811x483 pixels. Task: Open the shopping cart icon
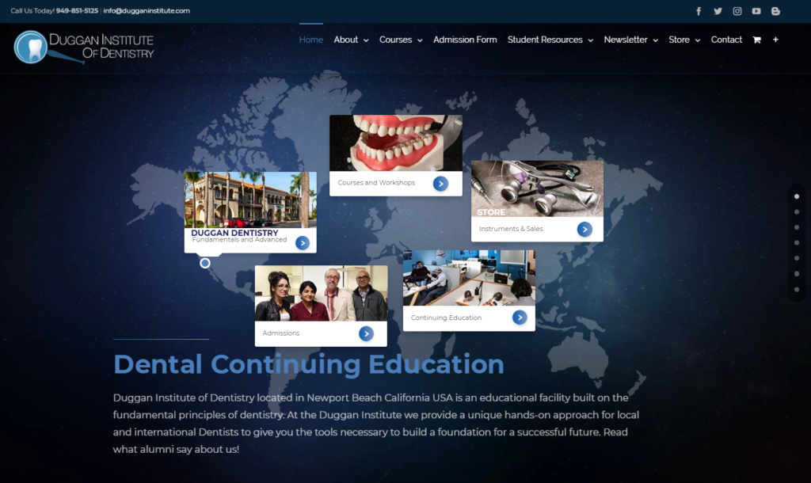pos(756,40)
